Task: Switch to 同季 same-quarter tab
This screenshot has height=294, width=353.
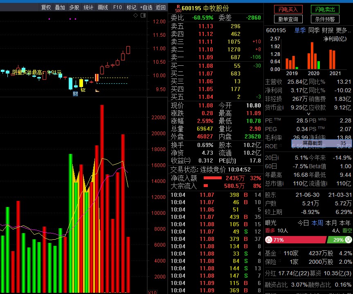Action: coord(314,30)
